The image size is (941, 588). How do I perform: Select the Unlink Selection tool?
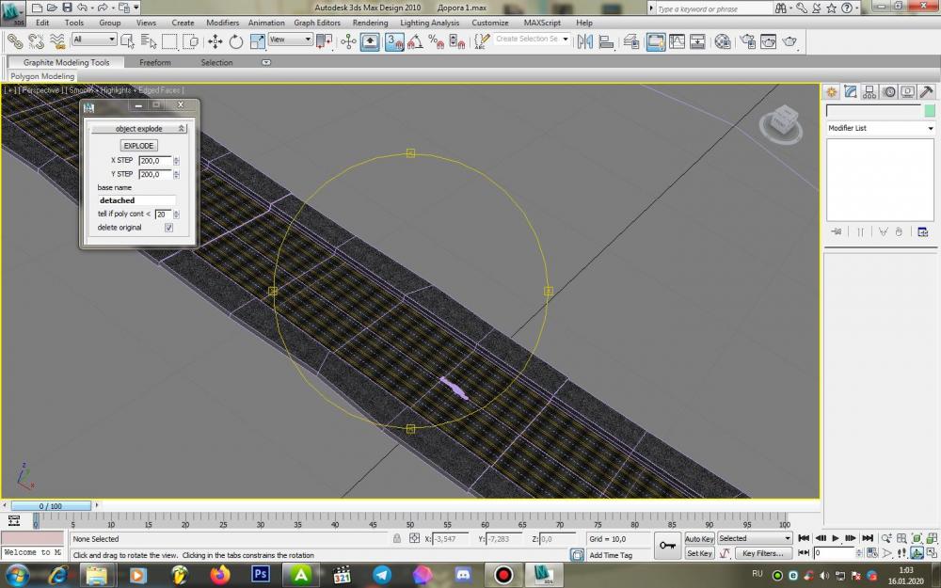point(36,41)
